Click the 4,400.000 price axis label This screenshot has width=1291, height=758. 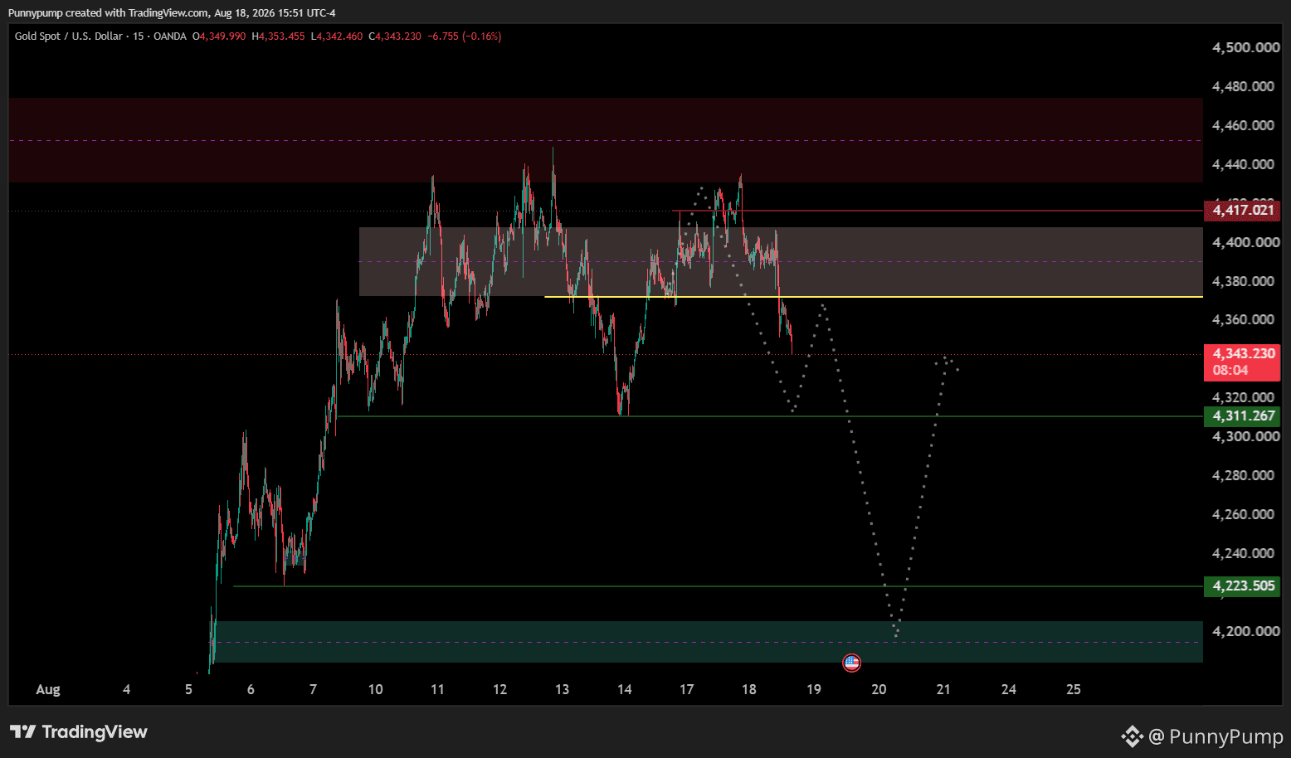1245,242
